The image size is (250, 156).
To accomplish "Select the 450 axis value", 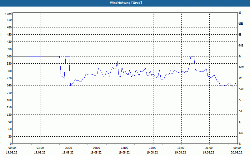I will [x=9, y=35].
